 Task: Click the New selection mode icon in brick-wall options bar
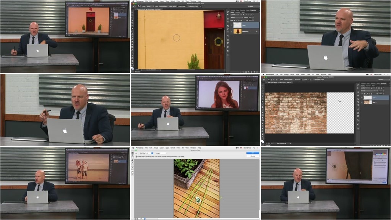pos(269,79)
